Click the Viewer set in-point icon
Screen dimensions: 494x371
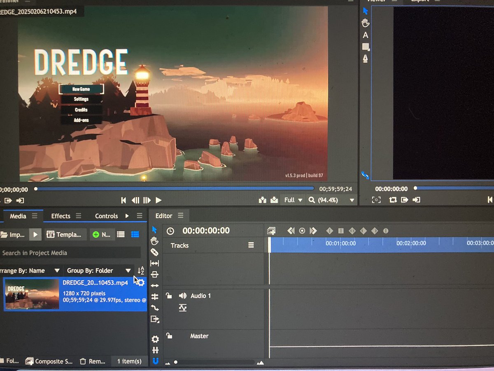click(x=405, y=200)
